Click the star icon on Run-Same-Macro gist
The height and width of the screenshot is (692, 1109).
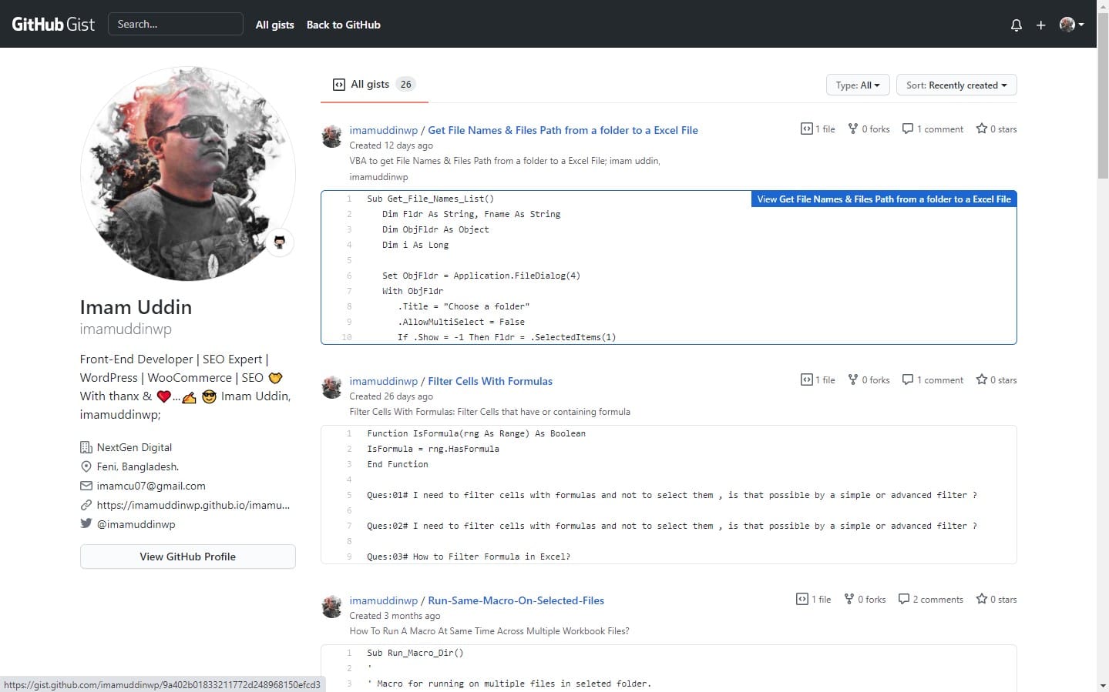981,599
